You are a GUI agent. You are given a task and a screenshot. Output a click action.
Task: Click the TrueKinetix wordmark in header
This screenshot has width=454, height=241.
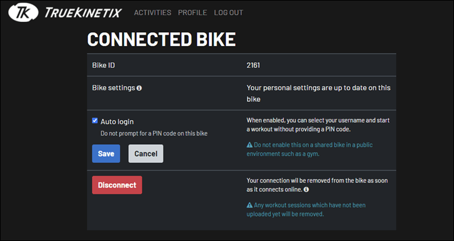(x=83, y=13)
